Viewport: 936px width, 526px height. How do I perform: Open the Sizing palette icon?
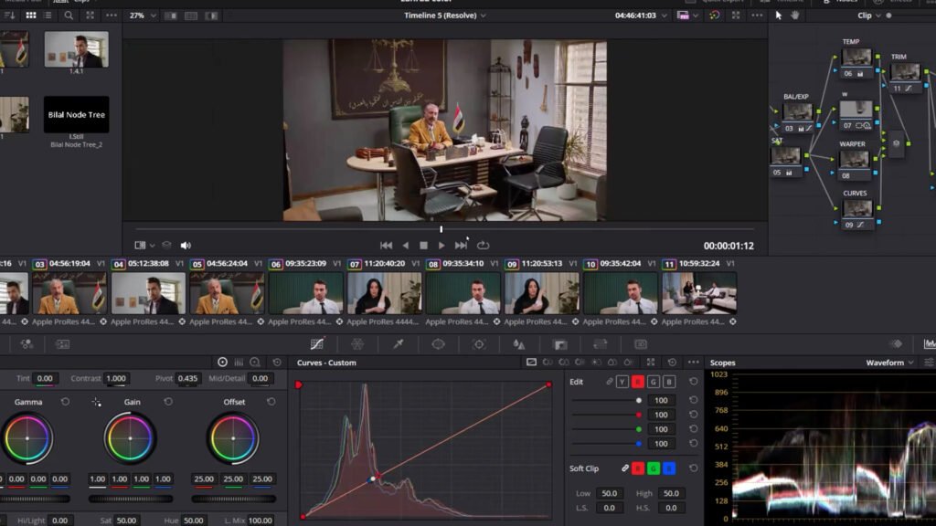coord(600,344)
